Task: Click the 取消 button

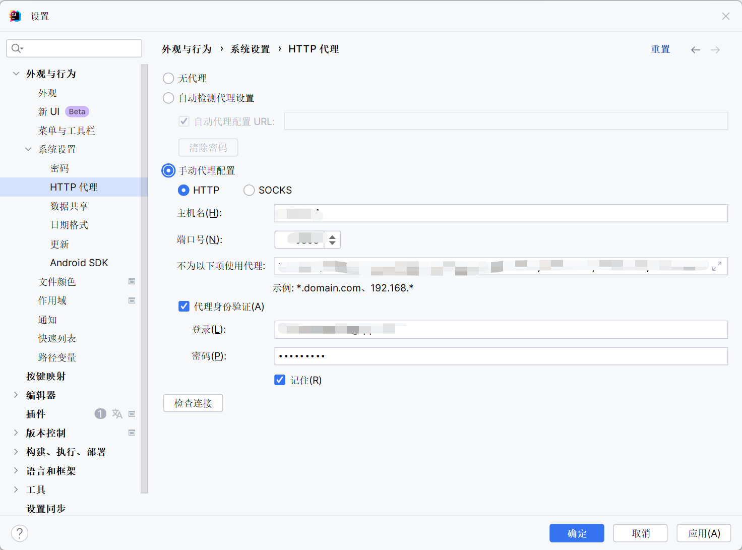Action: pyautogui.click(x=641, y=533)
